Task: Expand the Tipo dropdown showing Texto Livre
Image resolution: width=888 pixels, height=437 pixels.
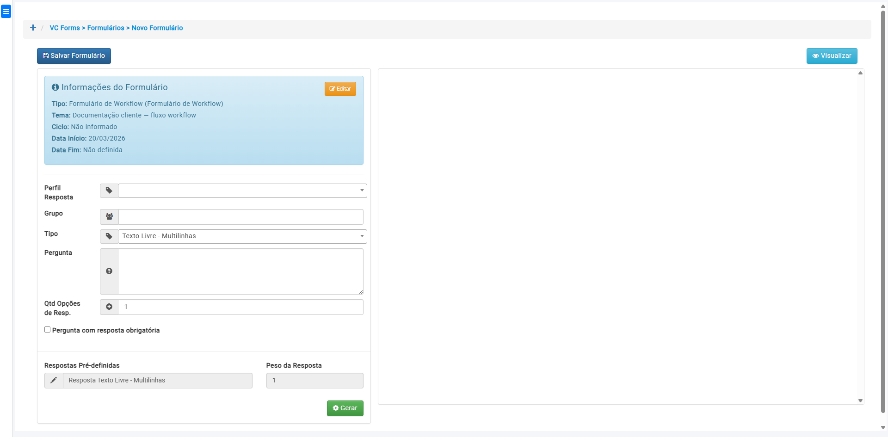Action: pyautogui.click(x=242, y=236)
